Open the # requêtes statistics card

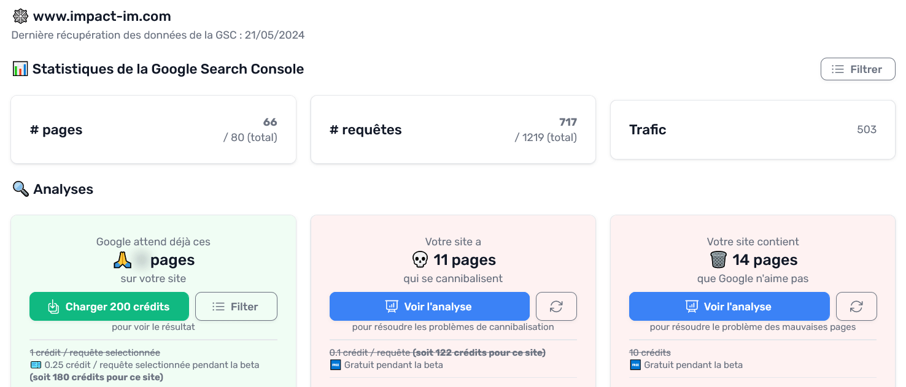[453, 129]
